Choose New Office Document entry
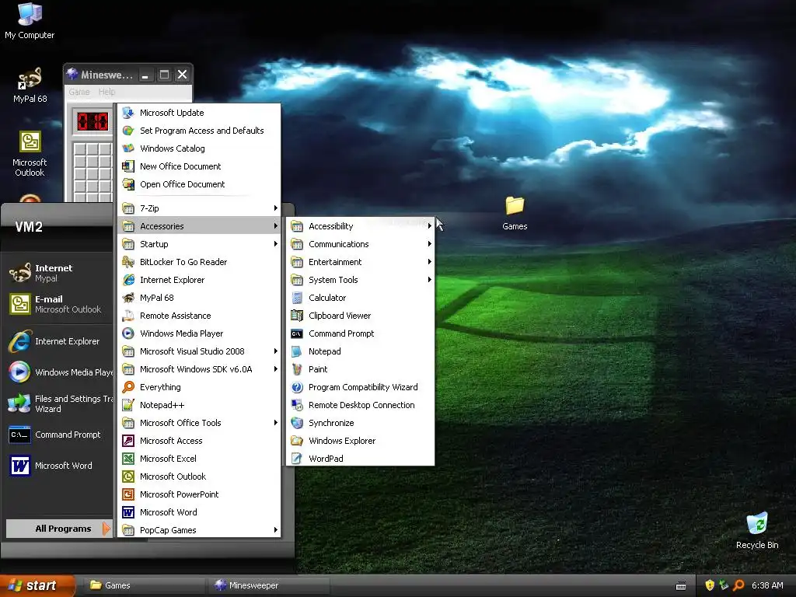The height and width of the screenshot is (597, 796). pos(199,166)
